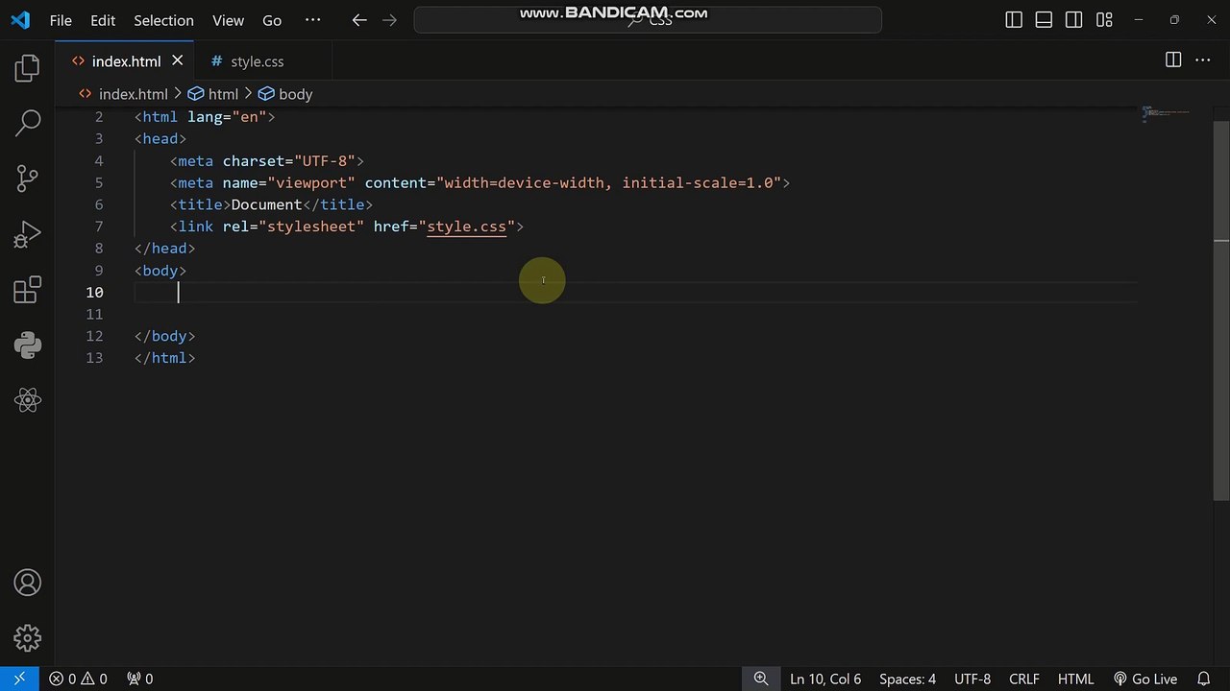Viewport: 1230px width, 691px height.
Task: Open the File menu
Action: [61, 20]
